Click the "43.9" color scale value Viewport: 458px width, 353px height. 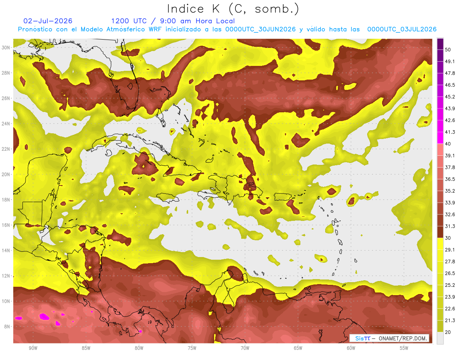(450, 109)
